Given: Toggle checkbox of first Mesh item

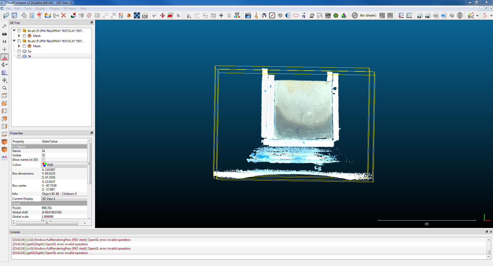Looking at the screenshot, I should pyautogui.click(x=24, y=36).
